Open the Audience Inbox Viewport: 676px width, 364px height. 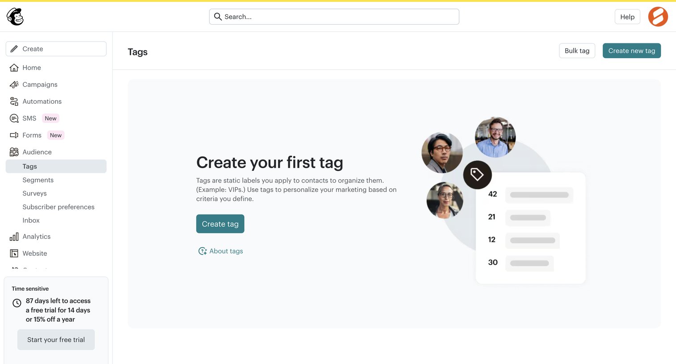pyautogui.click(x=31, y=220)
